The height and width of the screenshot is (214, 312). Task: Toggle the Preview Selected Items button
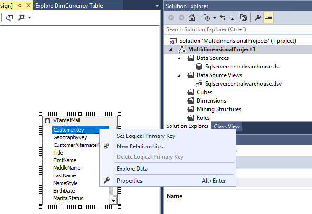(268, 18)
